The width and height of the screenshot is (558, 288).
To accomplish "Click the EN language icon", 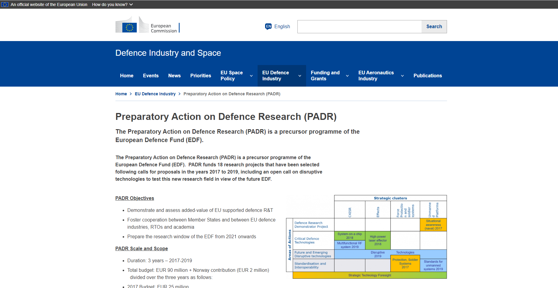I will tap(268, 26).
